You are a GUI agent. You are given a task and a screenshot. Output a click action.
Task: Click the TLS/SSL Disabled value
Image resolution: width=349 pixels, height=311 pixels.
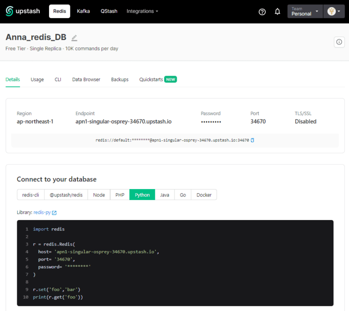(x=305, y=122)
